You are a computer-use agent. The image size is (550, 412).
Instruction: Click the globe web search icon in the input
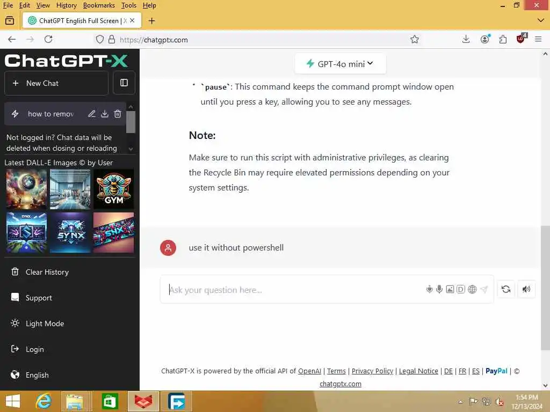pyautogui.click(x=473, y=289)
